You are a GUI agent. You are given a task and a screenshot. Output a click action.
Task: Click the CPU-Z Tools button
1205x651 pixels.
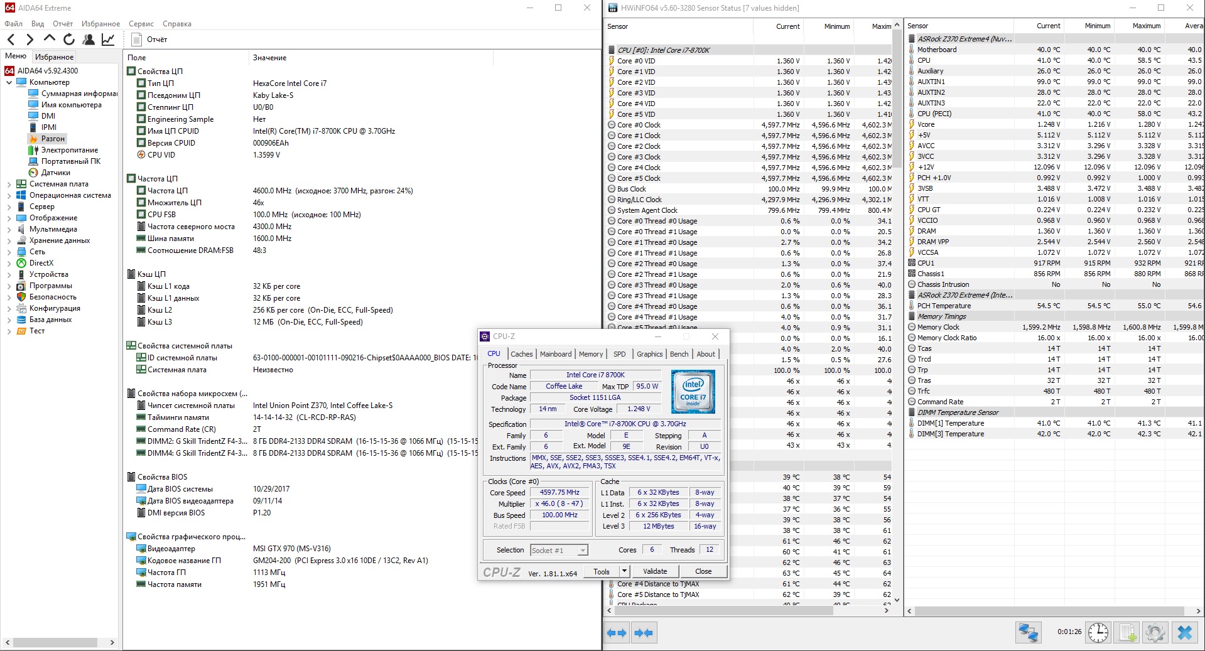pos(602,571)
